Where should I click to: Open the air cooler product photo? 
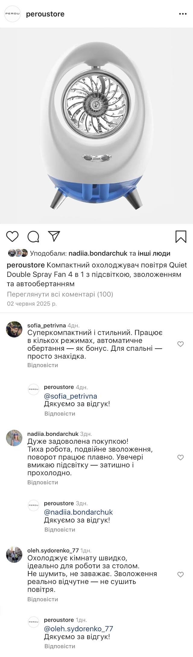click(96, 126)
